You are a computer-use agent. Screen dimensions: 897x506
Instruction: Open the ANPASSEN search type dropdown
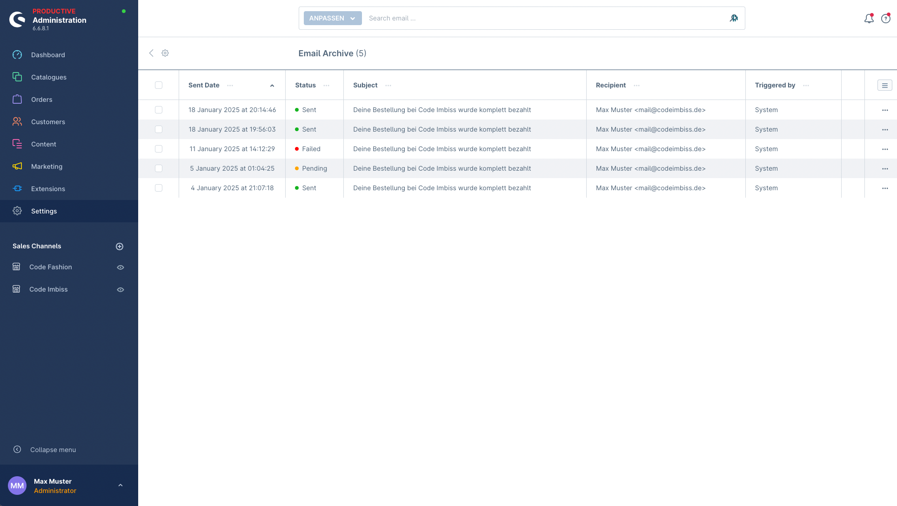[x=333, y=18]
